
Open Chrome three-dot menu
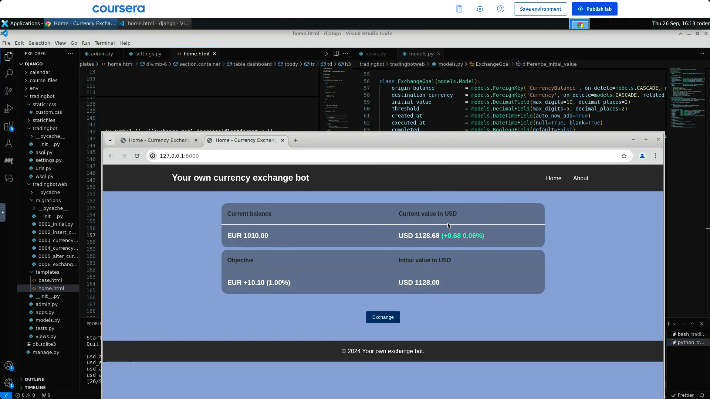click(655, 156)
